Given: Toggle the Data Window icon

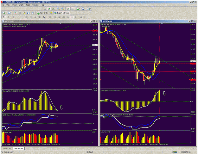Looking at the screenshot, I should click(x=20, y=13).
